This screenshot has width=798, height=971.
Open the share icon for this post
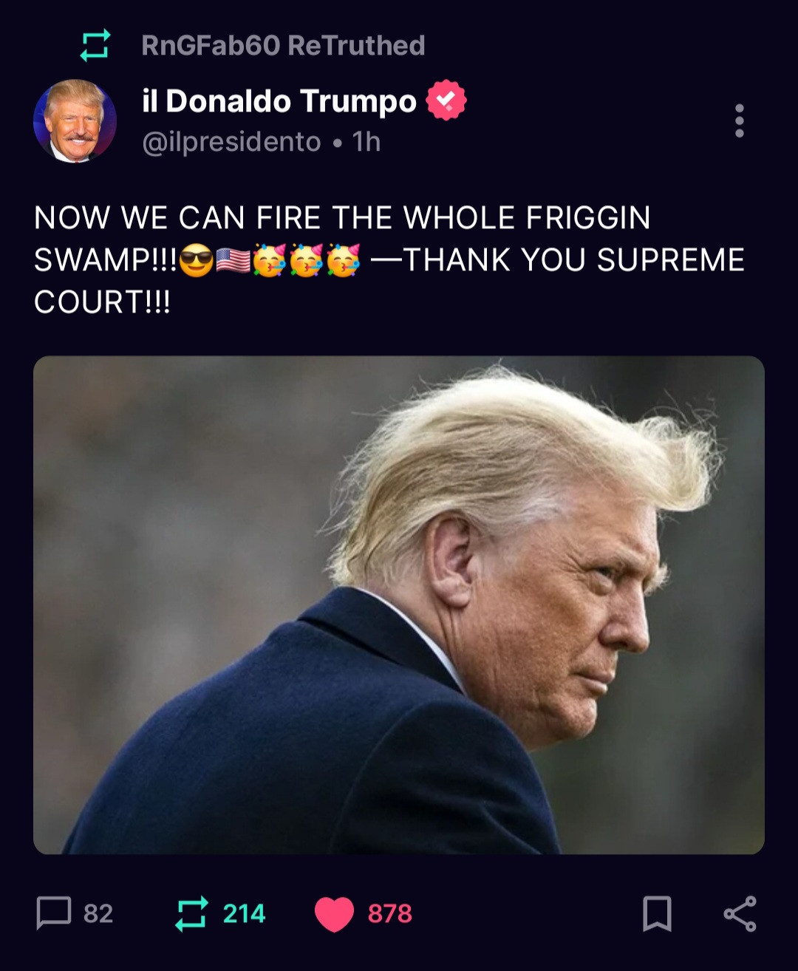(740, 913)
